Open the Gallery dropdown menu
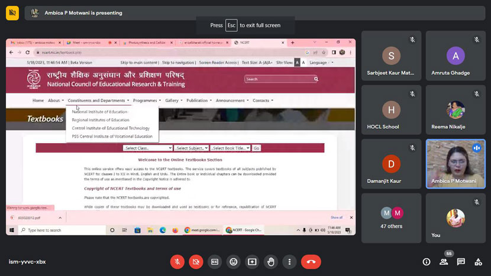 [174, 100]
